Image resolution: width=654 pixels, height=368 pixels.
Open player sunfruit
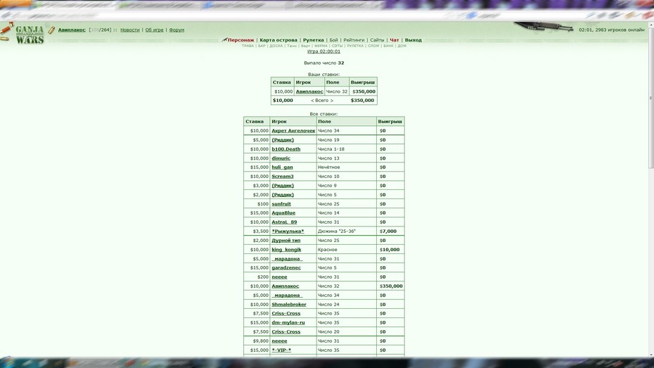pos(281,204)
